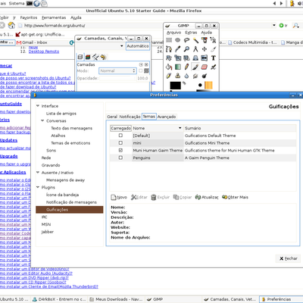Open the Firefox address bar dropdown arrow
303x303 pixels.
[x=274, y=25]
